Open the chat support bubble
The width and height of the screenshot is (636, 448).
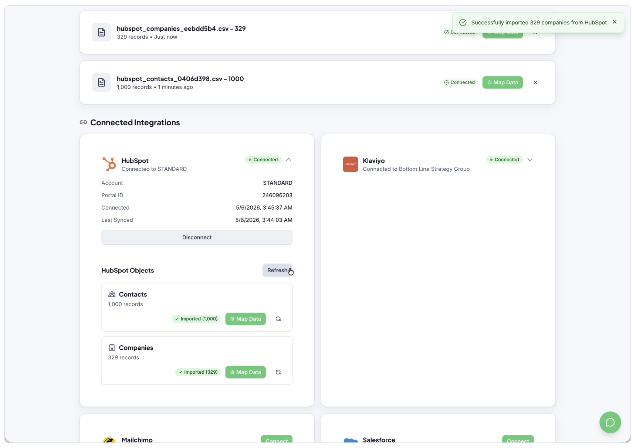pos(610,422)
